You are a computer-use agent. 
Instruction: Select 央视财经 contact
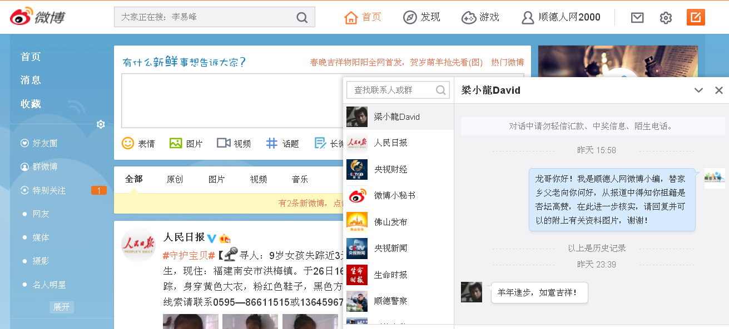pos(399,169)
